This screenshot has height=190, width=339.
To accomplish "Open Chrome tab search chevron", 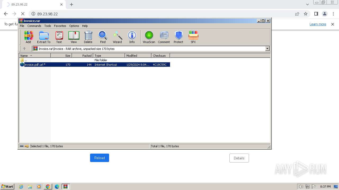I will tap(307, 4).
